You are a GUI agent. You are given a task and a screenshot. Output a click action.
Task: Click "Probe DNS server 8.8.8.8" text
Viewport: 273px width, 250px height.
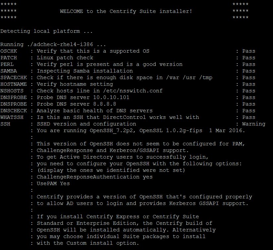pos(77,104)
